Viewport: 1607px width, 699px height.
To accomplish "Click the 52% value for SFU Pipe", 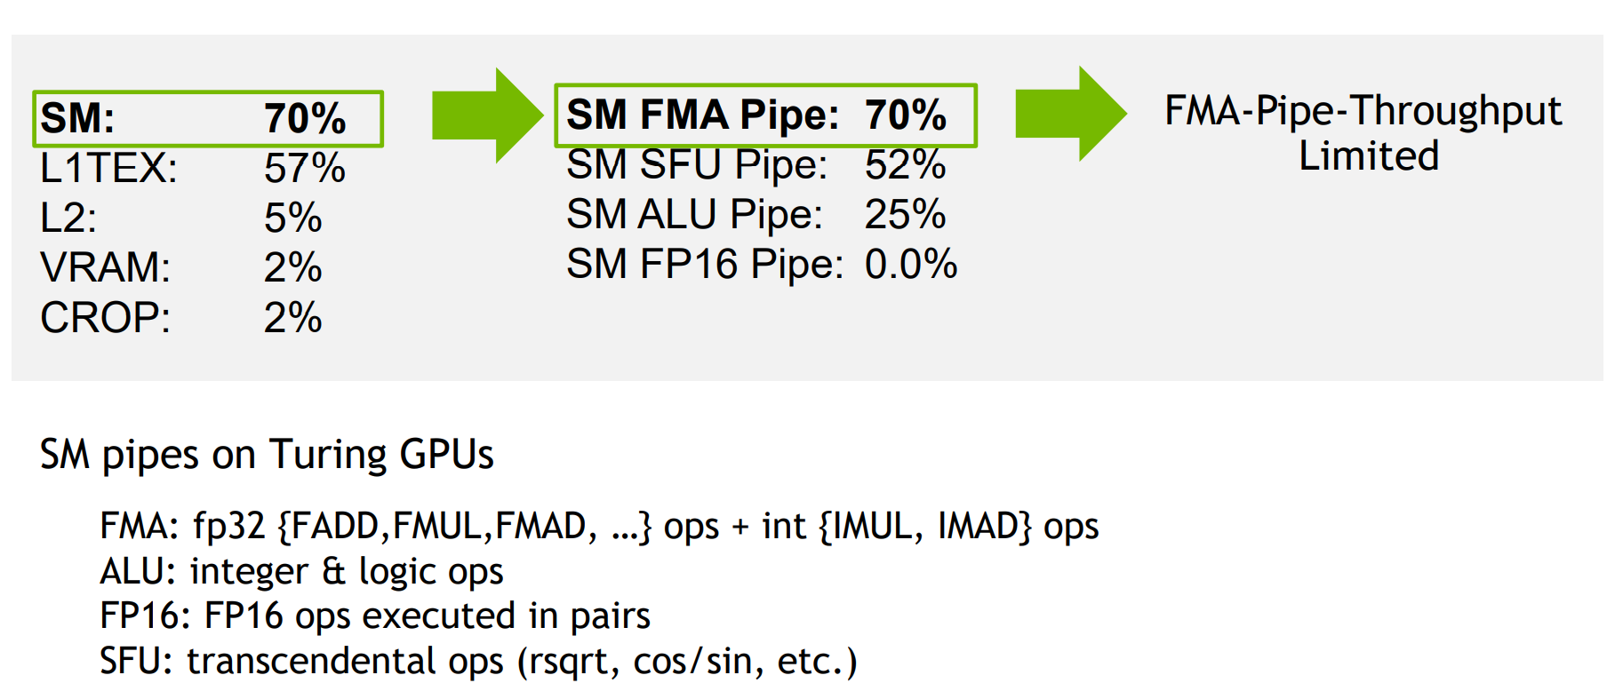I will click(x=905, y=165).
